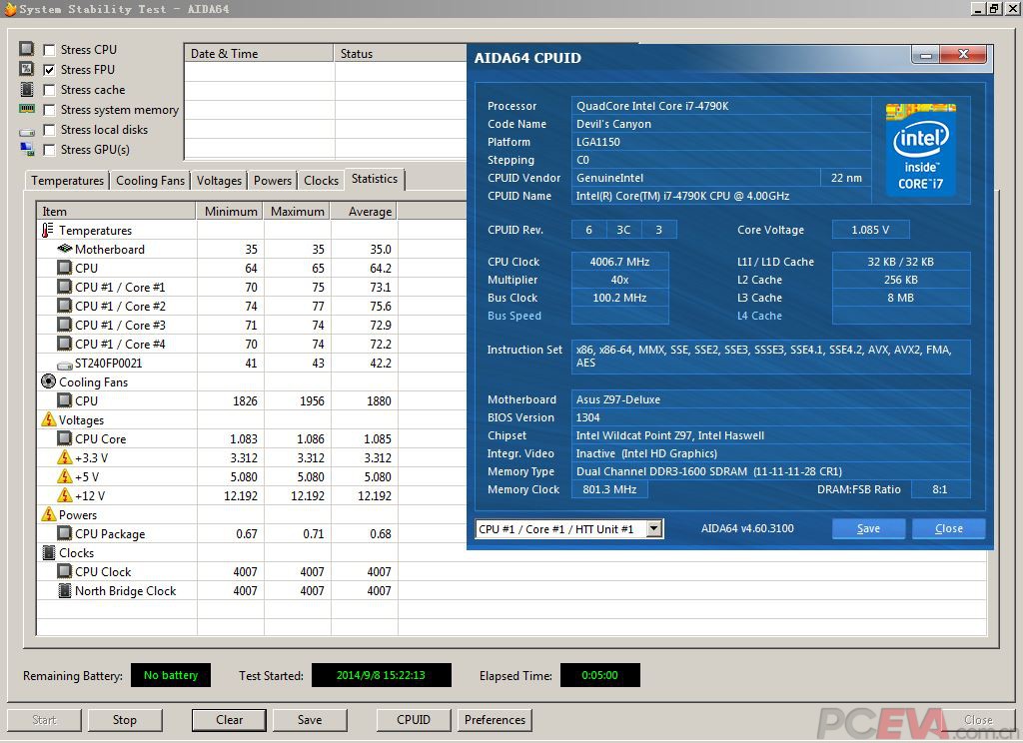Click the Average column header
The height and width of the screenshot is (743, 1023).
point(364,212)
